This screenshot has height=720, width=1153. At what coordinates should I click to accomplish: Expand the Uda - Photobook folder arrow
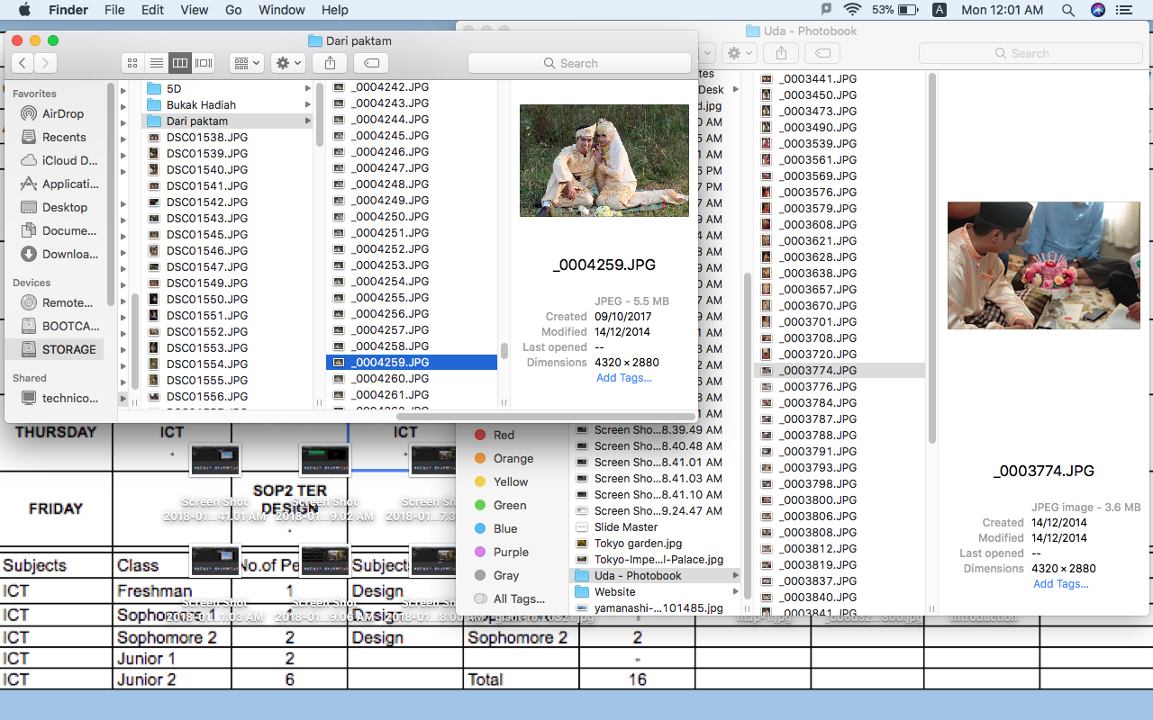[x=735, y=576]
